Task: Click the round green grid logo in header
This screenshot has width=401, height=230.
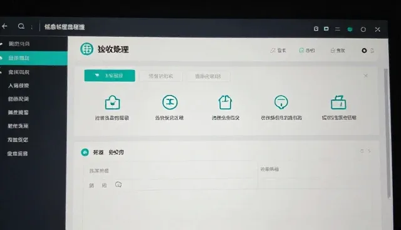Action: click(86, 49)
